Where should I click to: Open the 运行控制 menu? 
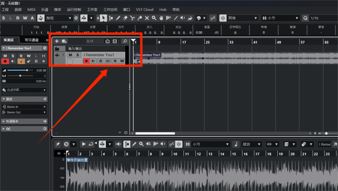74,9
